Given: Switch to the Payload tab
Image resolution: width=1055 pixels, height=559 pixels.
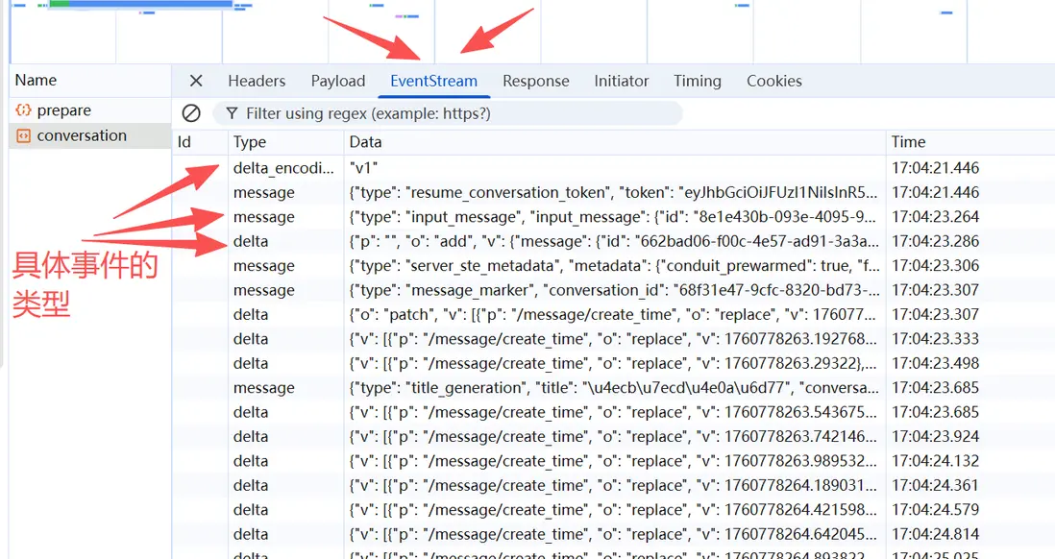Looking at the screenshot, I should (338, 81).
